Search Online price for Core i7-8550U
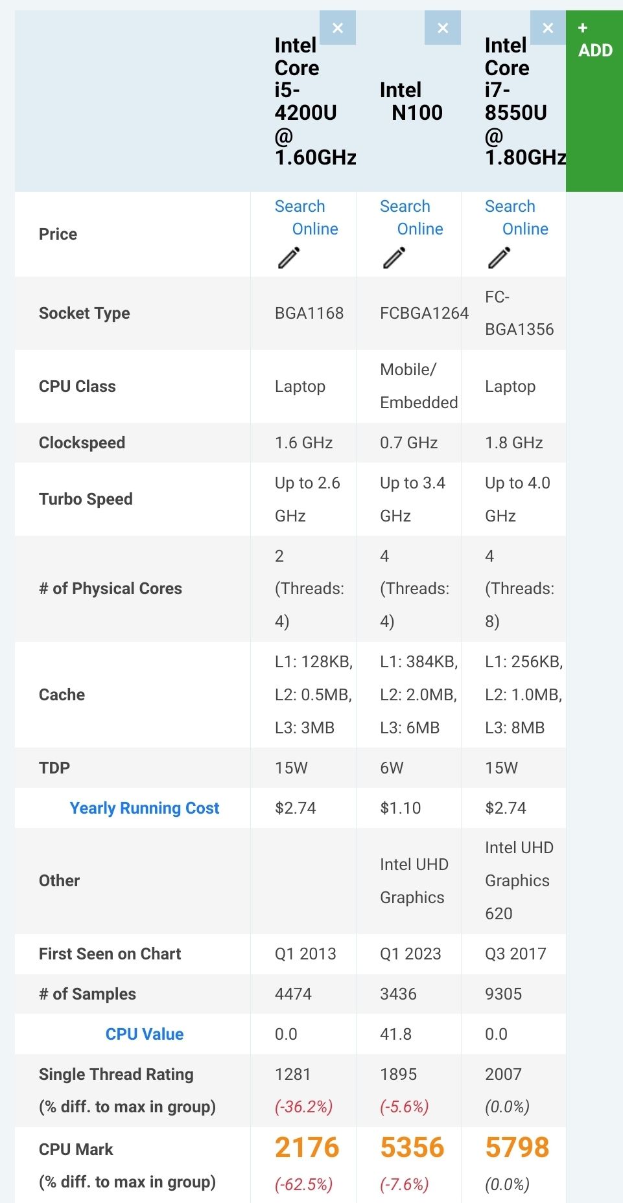 (x=516, y=218)
